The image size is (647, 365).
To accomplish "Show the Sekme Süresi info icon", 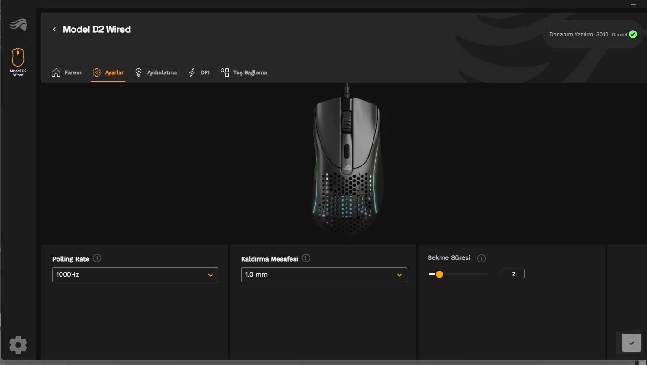I will (x=481, y=258).
